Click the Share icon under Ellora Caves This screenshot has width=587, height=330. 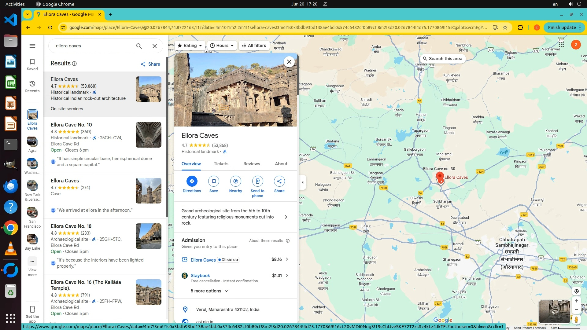click(x=279, y=182)
